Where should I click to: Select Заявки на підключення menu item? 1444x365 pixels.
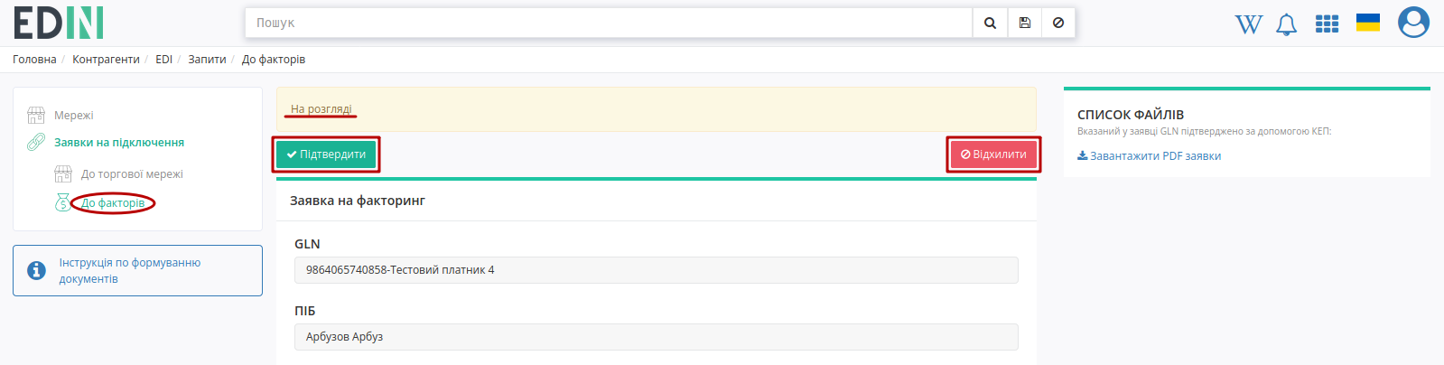(119, 143)
